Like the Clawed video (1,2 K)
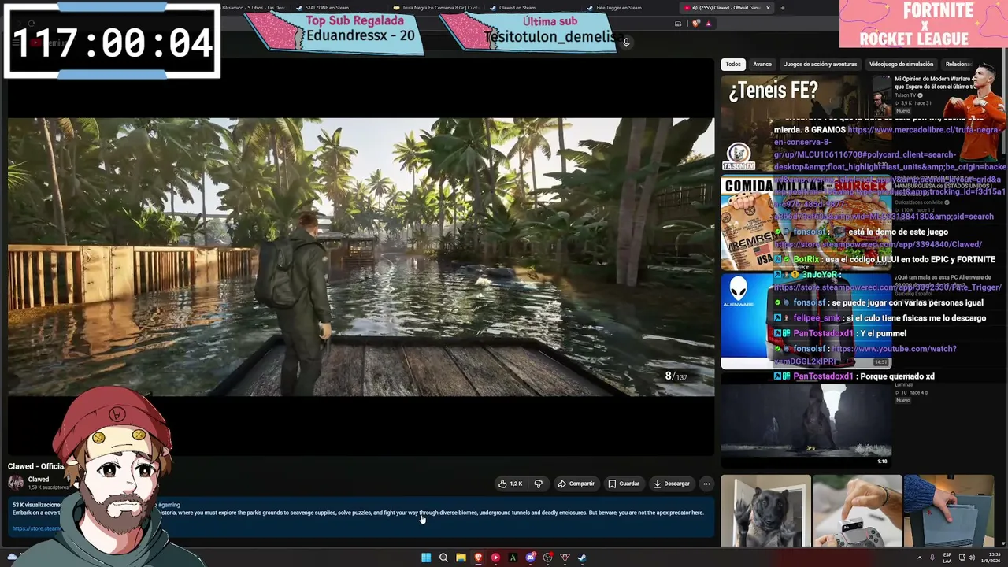Viewport: 1008px width, 567px height. [510, 484]
